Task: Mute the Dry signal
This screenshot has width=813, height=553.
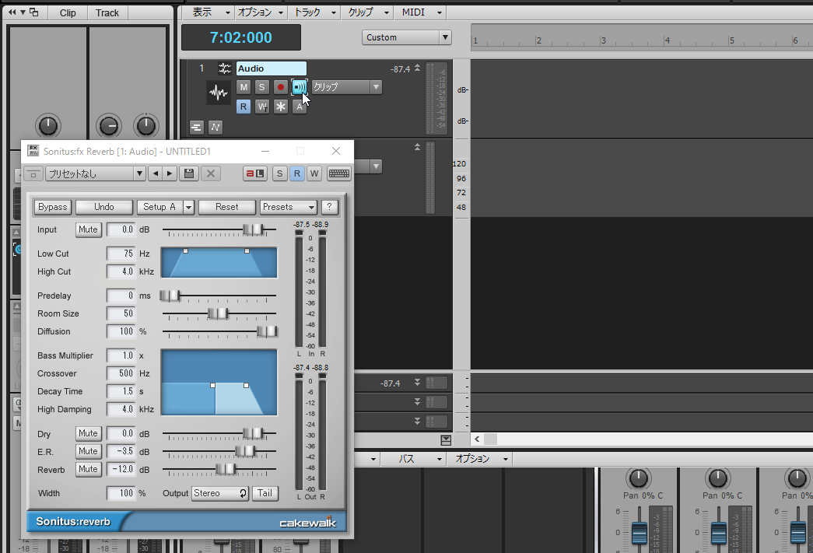Action: 88,433
